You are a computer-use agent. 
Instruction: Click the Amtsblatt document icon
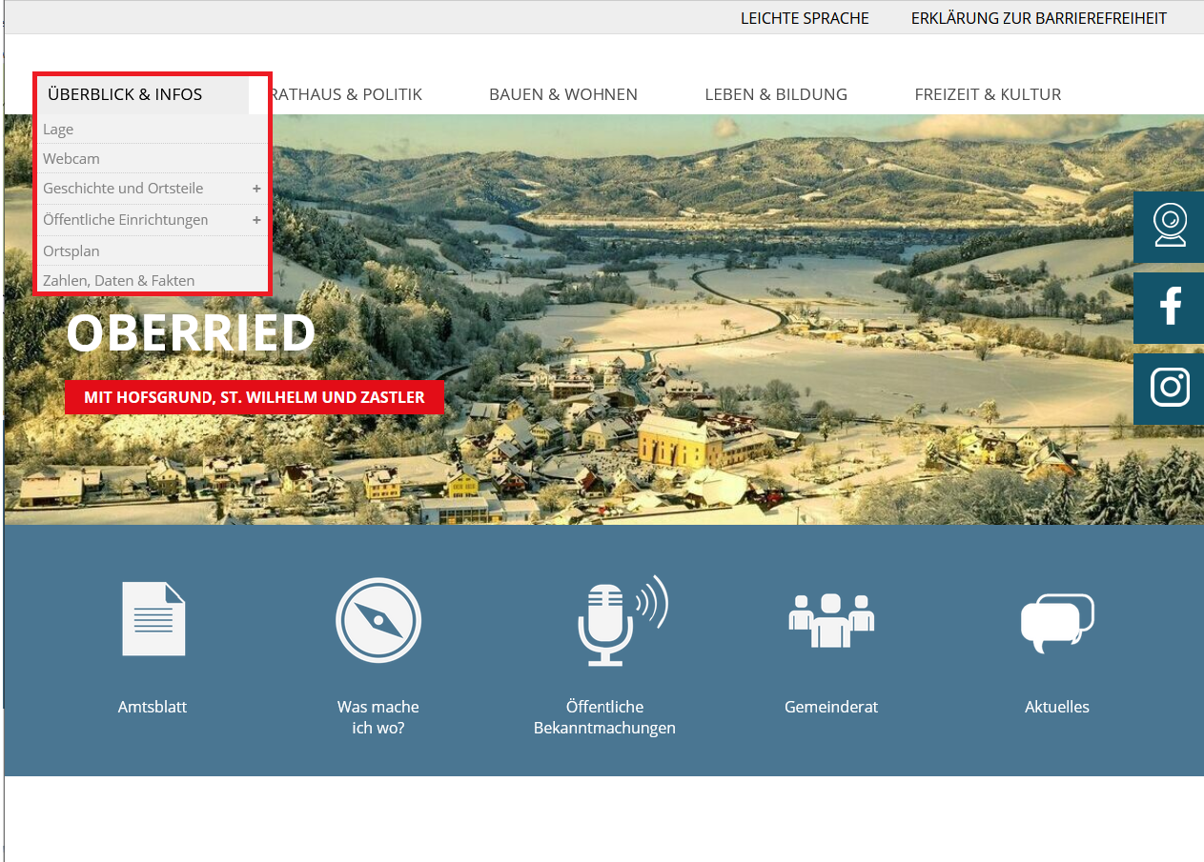coord(153,619)
